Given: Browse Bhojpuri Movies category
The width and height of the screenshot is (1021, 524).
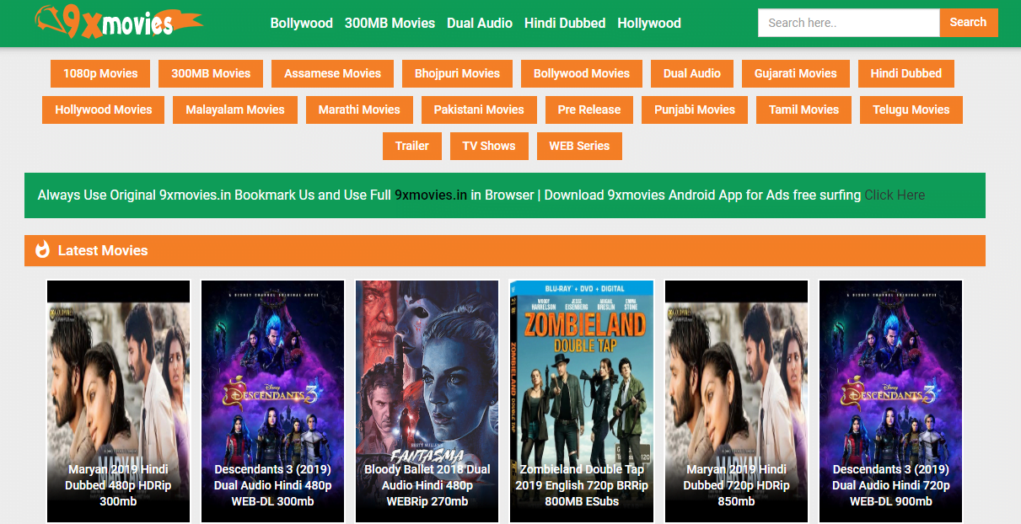Looking at the screenshot, I should pos(457,73).
